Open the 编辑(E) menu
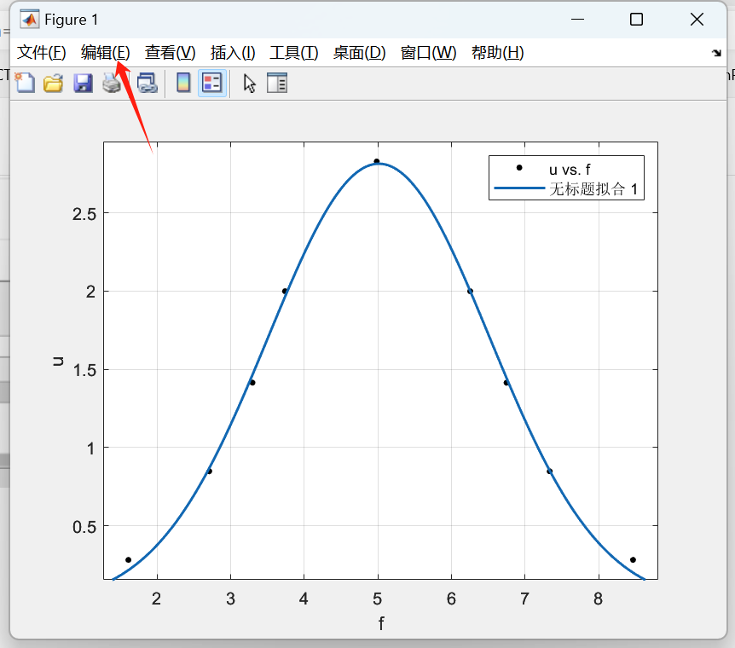This screenshot has height=648, width=735. coord(106,53)
